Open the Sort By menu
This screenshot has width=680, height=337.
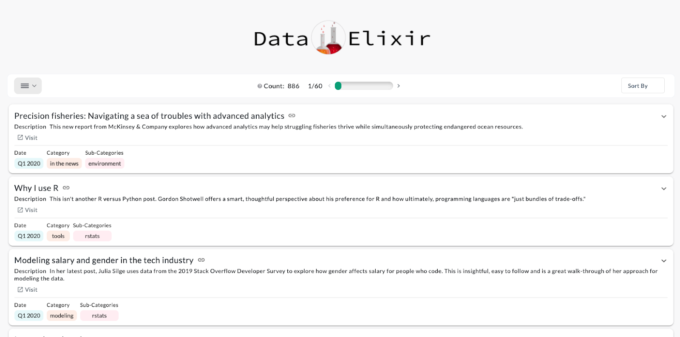(x=642, y=85)
